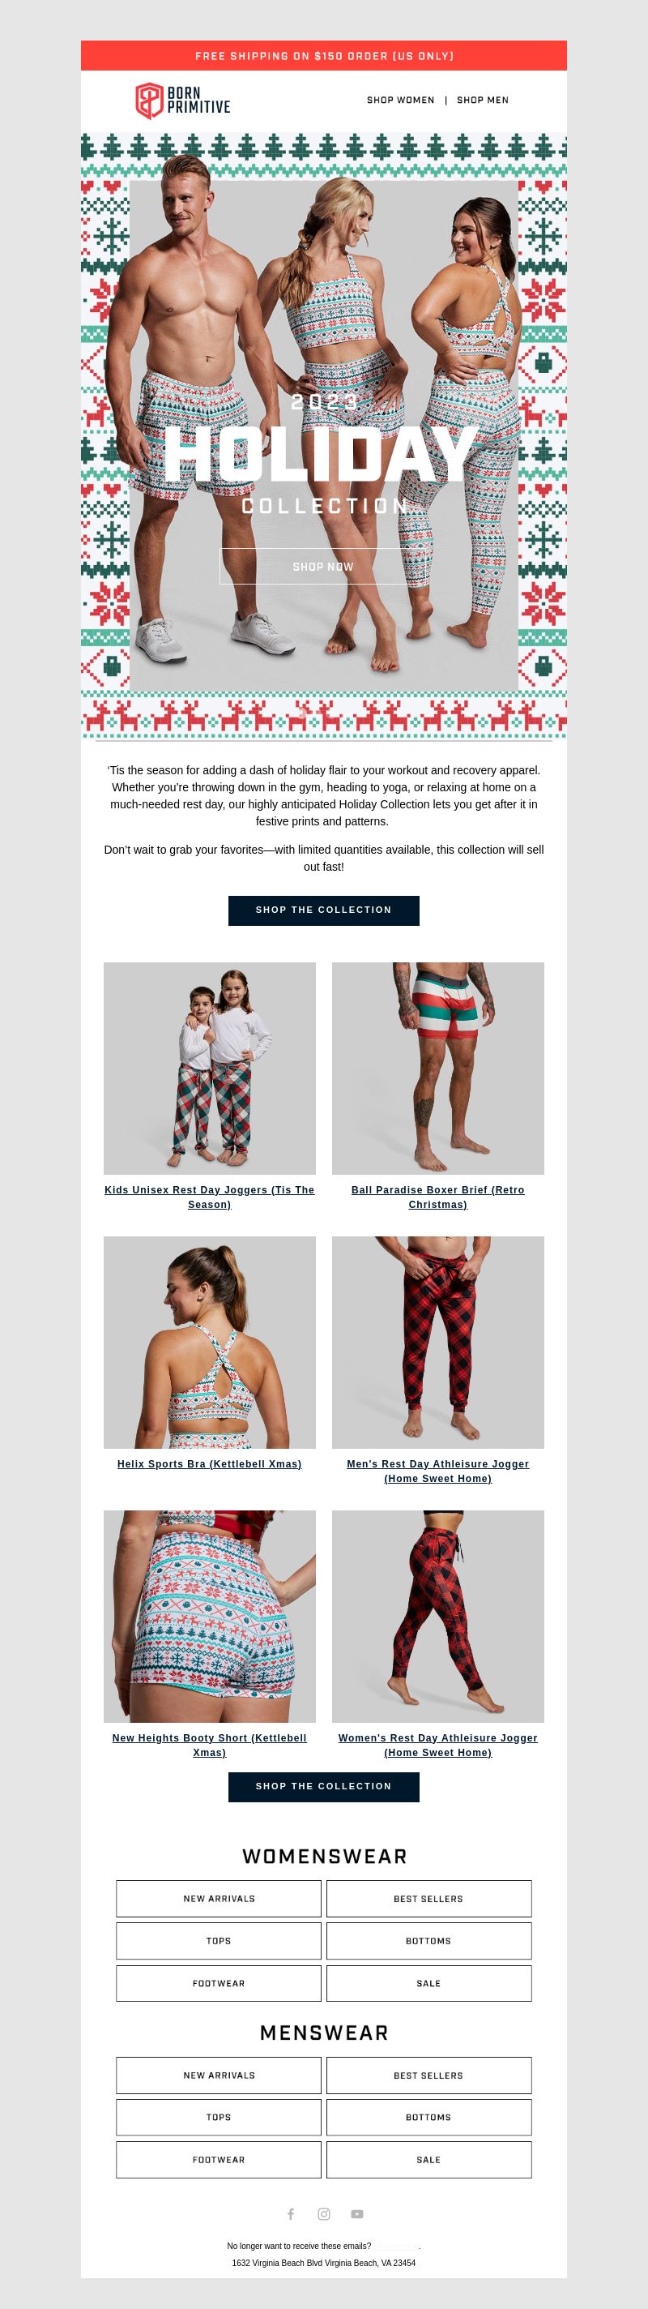Select Menswear Sale button
The image size is (648, 2309).
[428, 2159]
